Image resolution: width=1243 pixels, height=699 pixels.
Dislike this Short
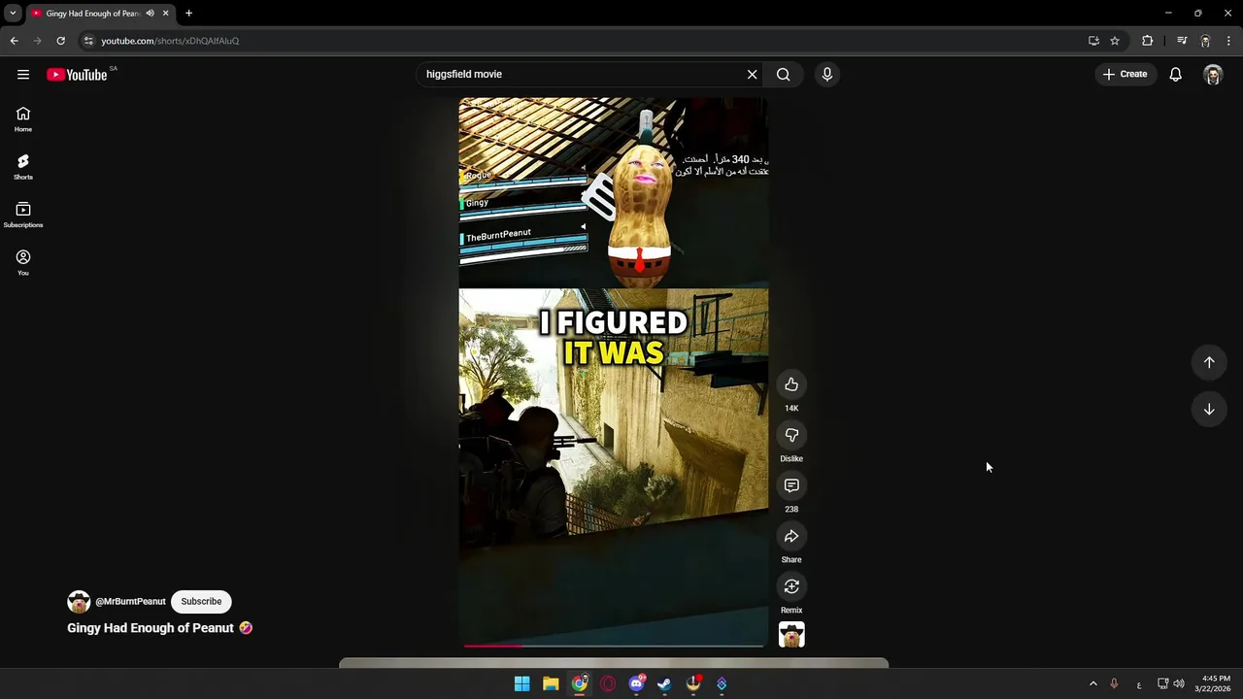pos(791,435)
